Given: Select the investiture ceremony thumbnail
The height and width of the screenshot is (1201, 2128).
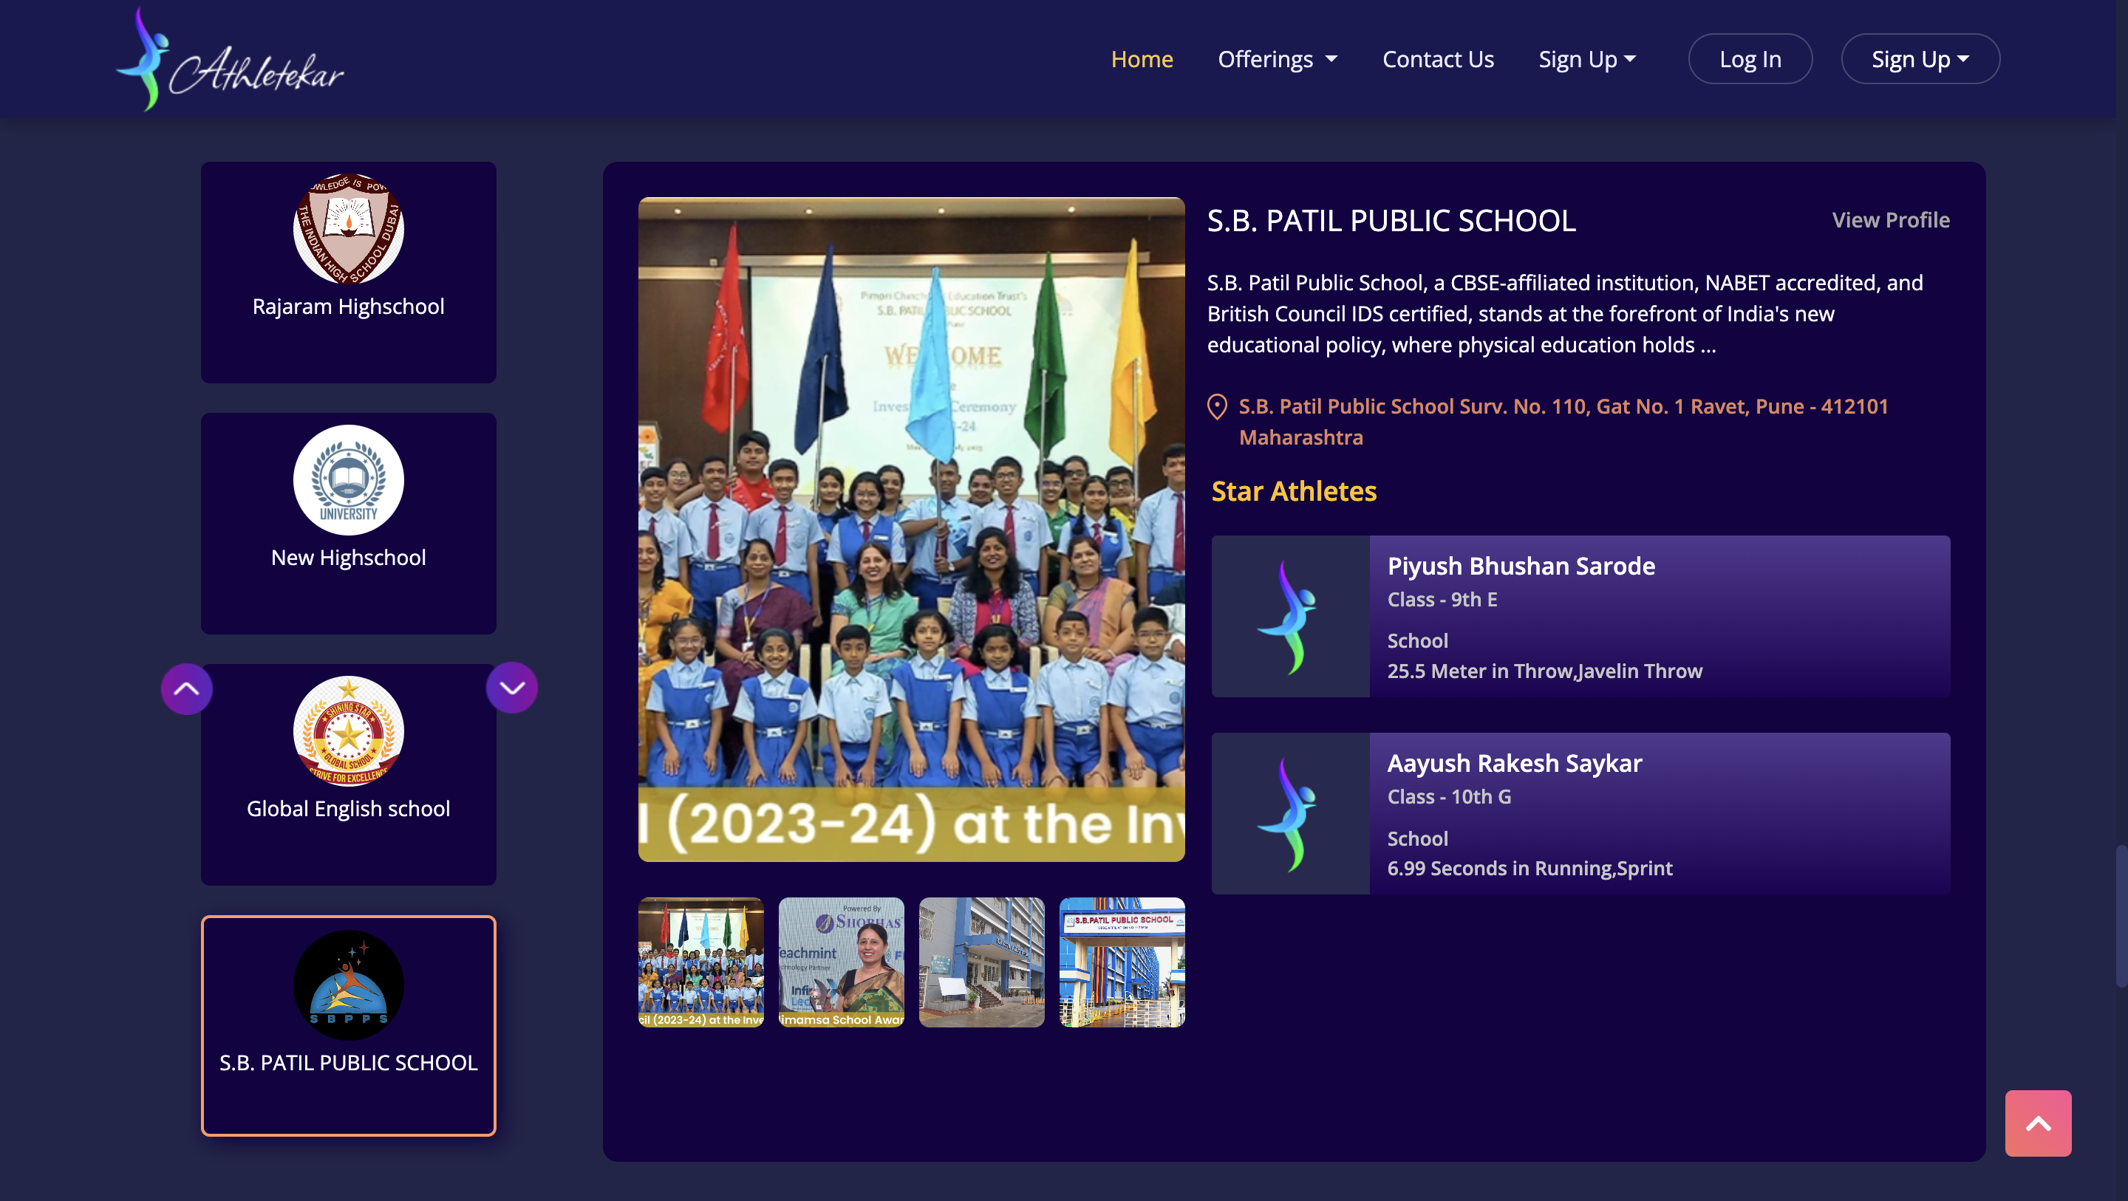Looking at the screenshot, I should click(701, 962).
